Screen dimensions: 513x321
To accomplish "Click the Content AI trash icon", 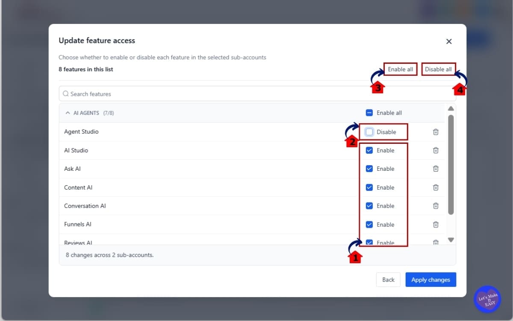I will [x=436, y=187].
